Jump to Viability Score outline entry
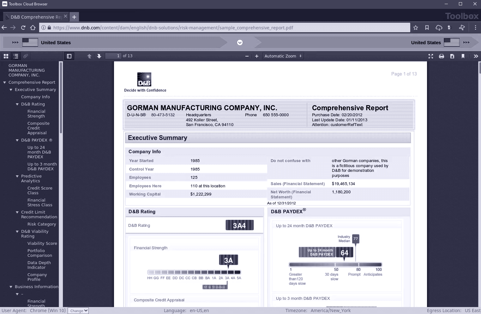481x314 pixels. click(x=42, y=244)
